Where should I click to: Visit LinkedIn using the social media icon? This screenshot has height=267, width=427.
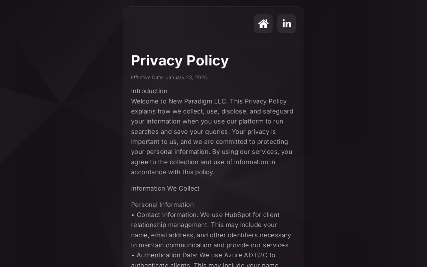coord(286,24)
